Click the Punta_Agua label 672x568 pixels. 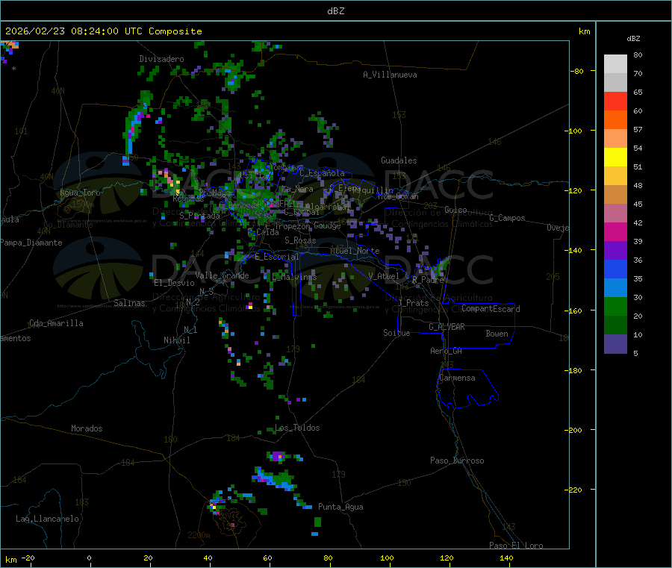[x=340, y=507]
